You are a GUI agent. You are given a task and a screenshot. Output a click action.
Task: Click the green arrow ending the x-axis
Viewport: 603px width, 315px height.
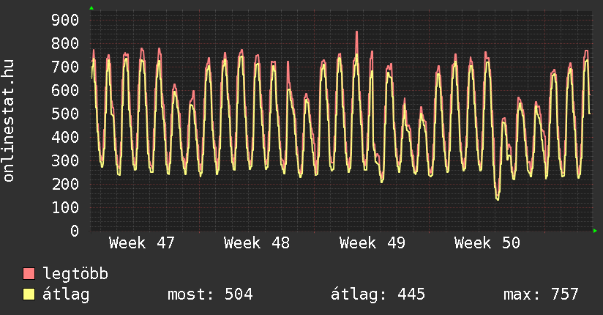(x=595, y=231)
